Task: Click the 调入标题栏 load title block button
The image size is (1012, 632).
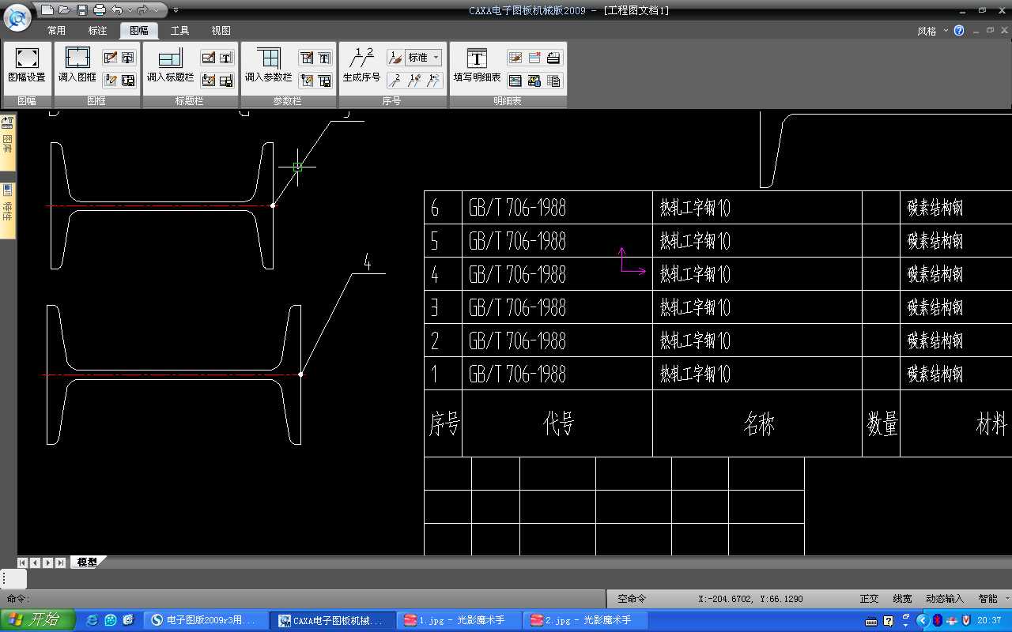Action: (x=170, y=66)
